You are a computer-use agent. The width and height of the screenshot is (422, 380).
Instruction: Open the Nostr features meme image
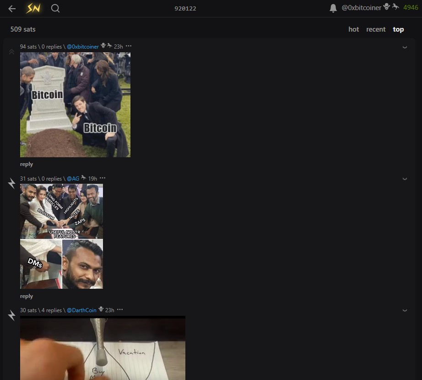(x=61, y=236)
